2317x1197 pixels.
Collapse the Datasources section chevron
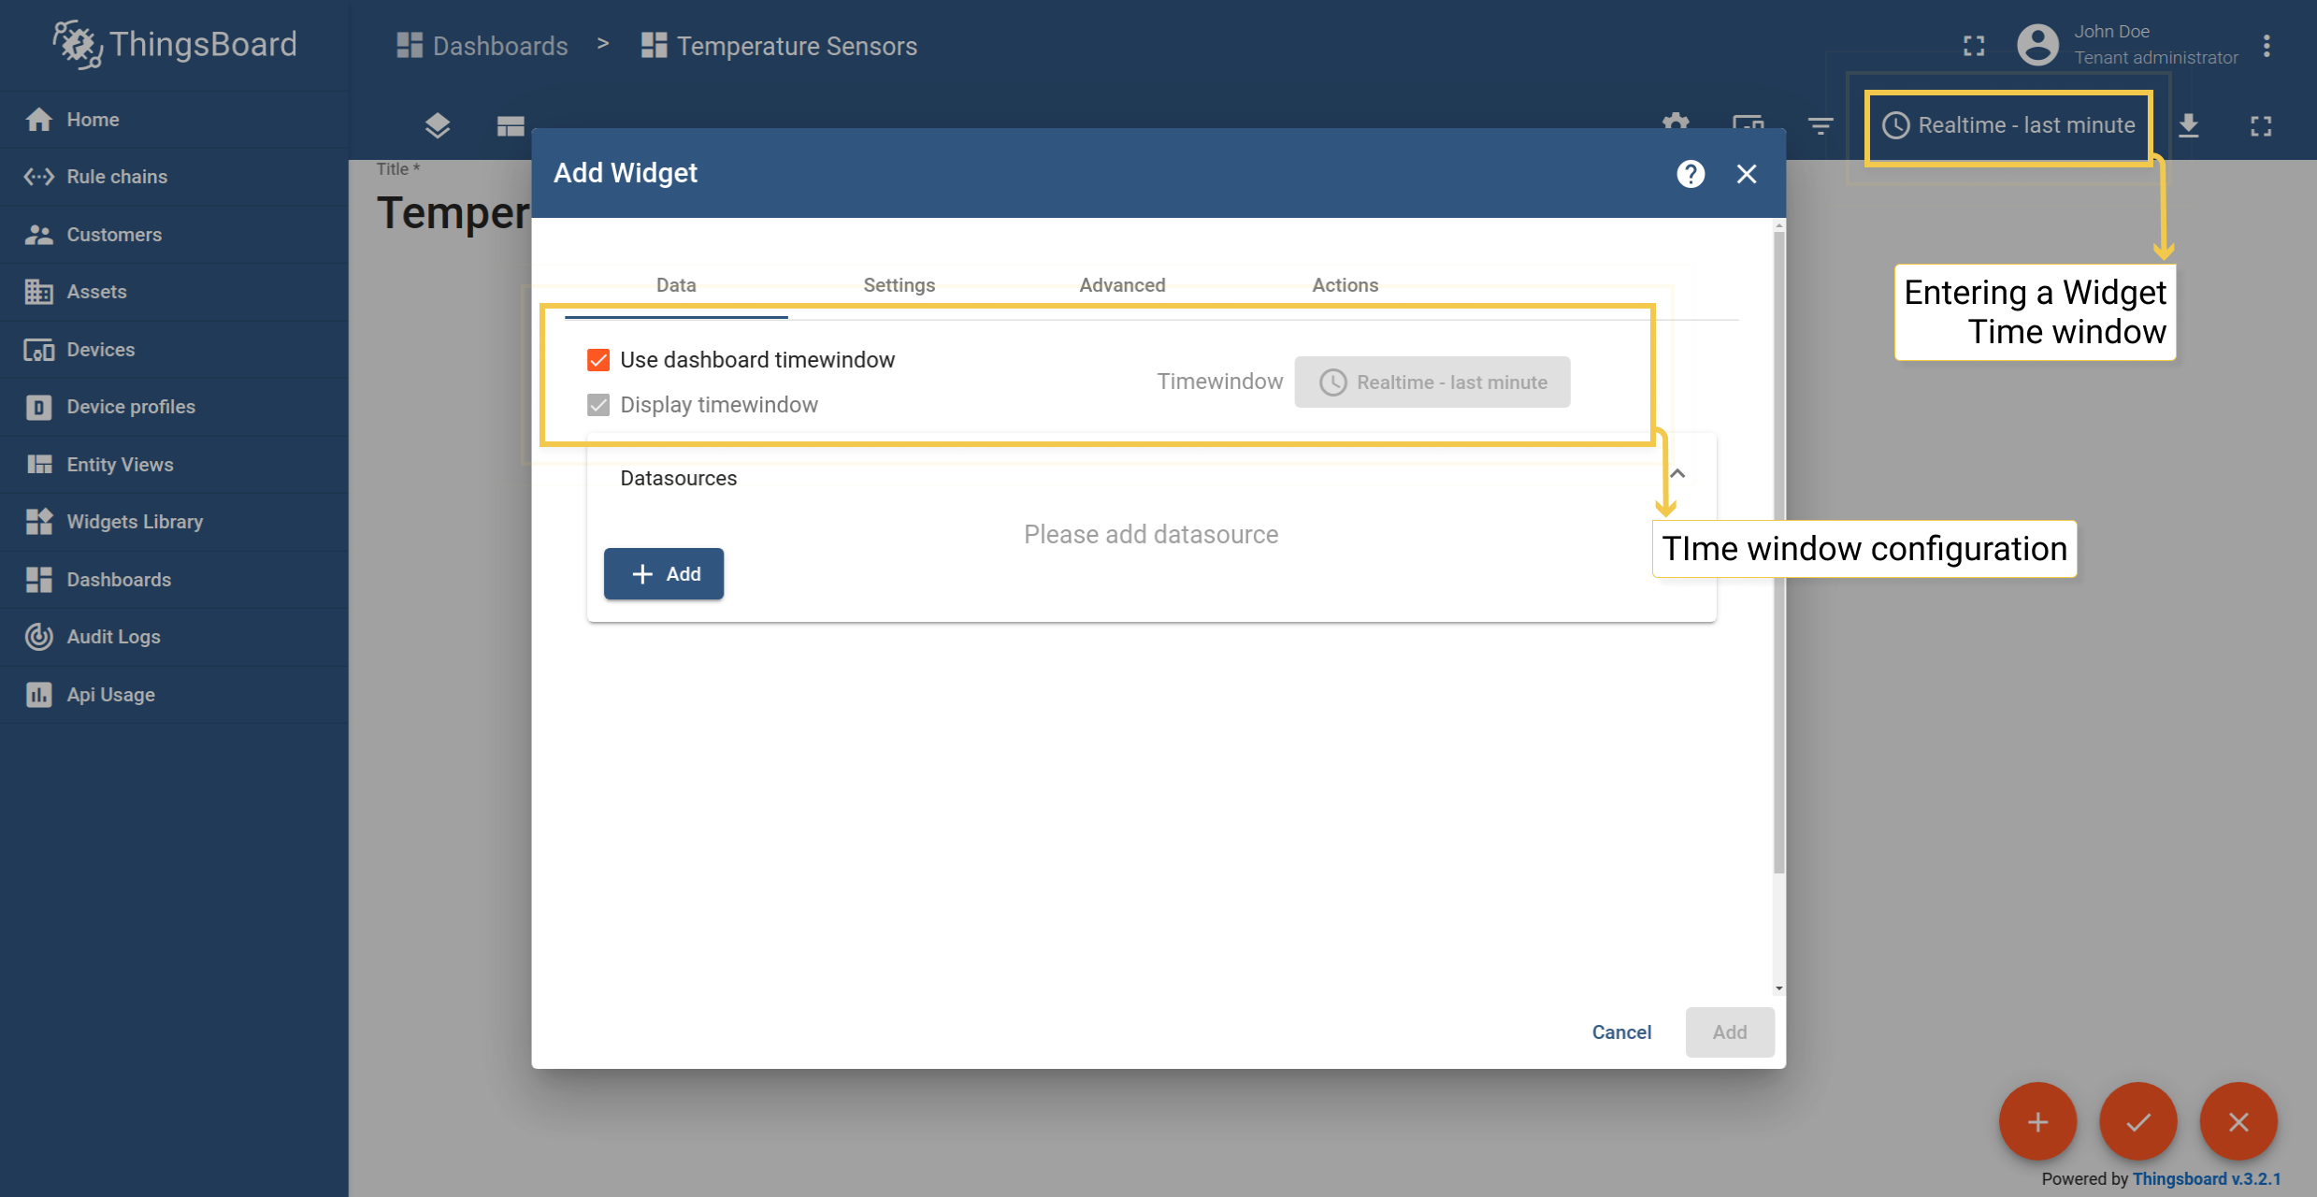coord(1677,474)
